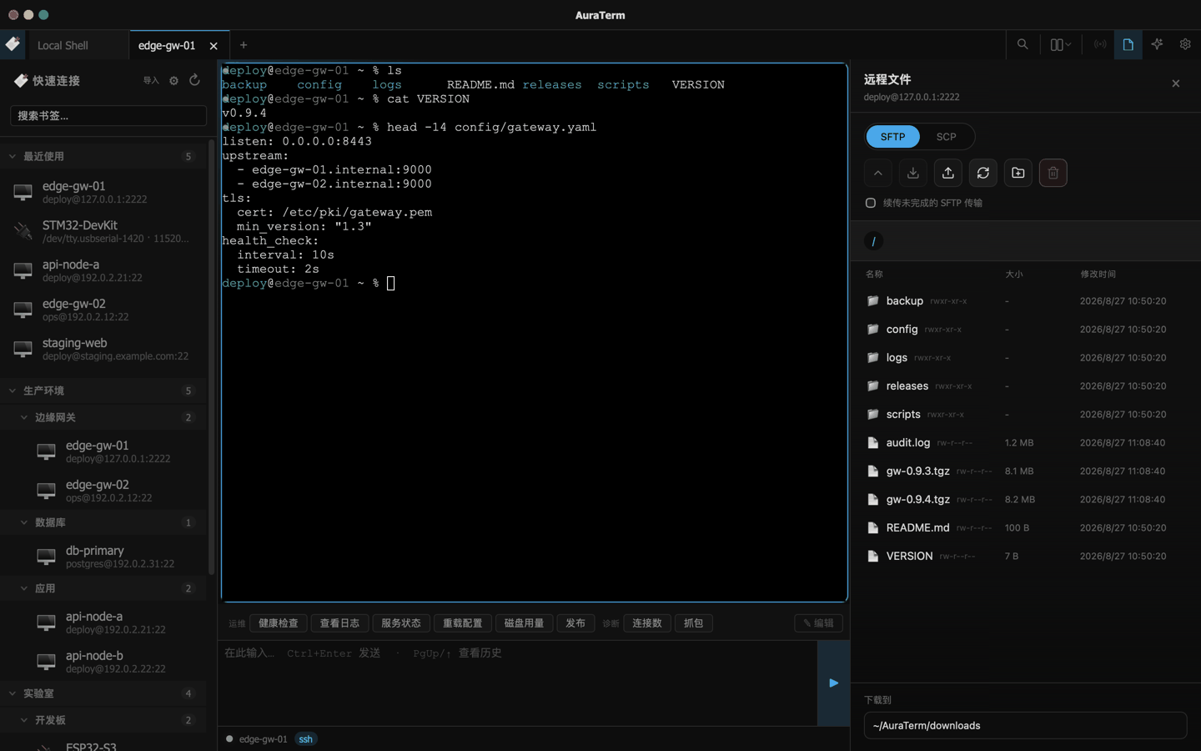Edit the 下载到 download path field

click(1025, 726)
